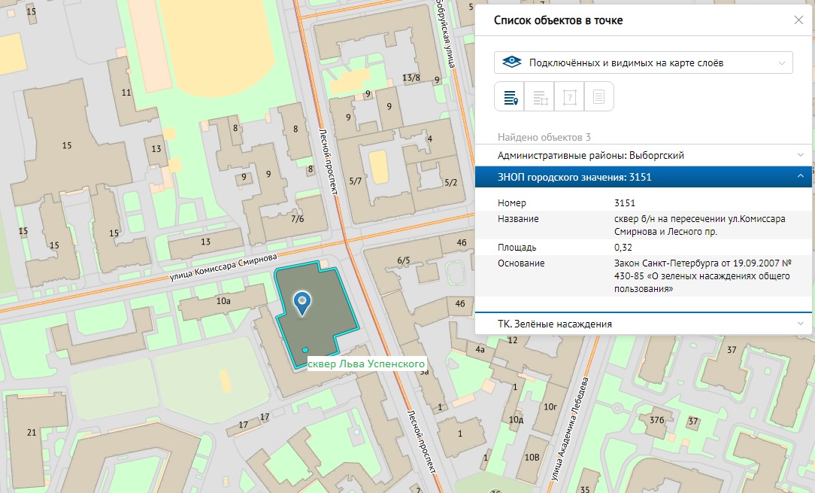Screen dimensions: 815x493
Task: Click the Название value text in details
Action: (699, 225)
